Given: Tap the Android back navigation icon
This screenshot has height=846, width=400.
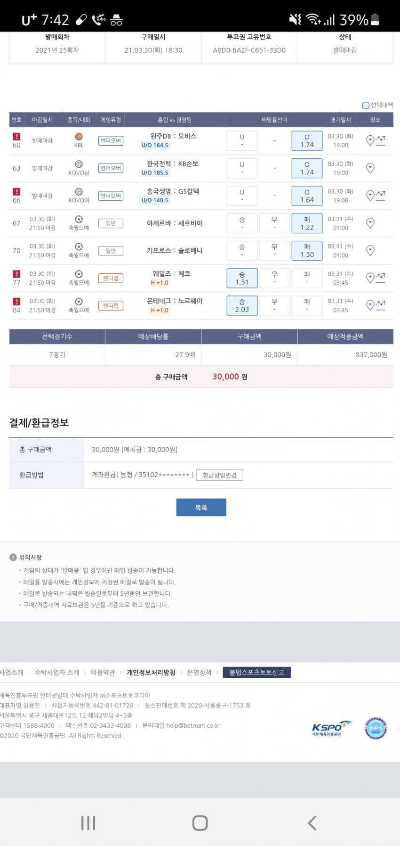Looking at the screenshot, I should pos(312,823).
